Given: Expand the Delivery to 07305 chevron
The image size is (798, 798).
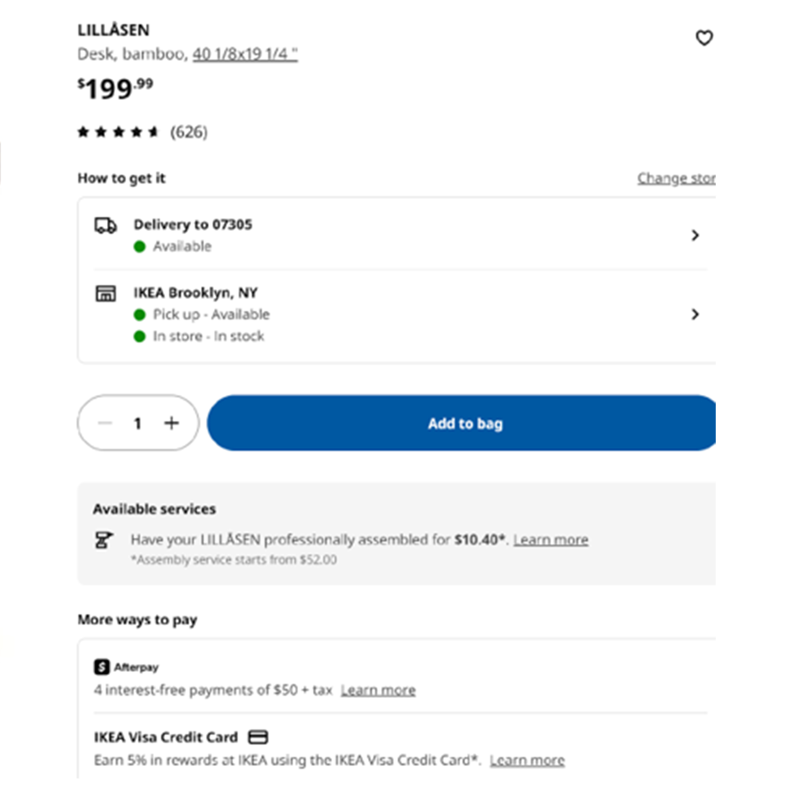Looking at the screenshot, I should pos(695,235).
